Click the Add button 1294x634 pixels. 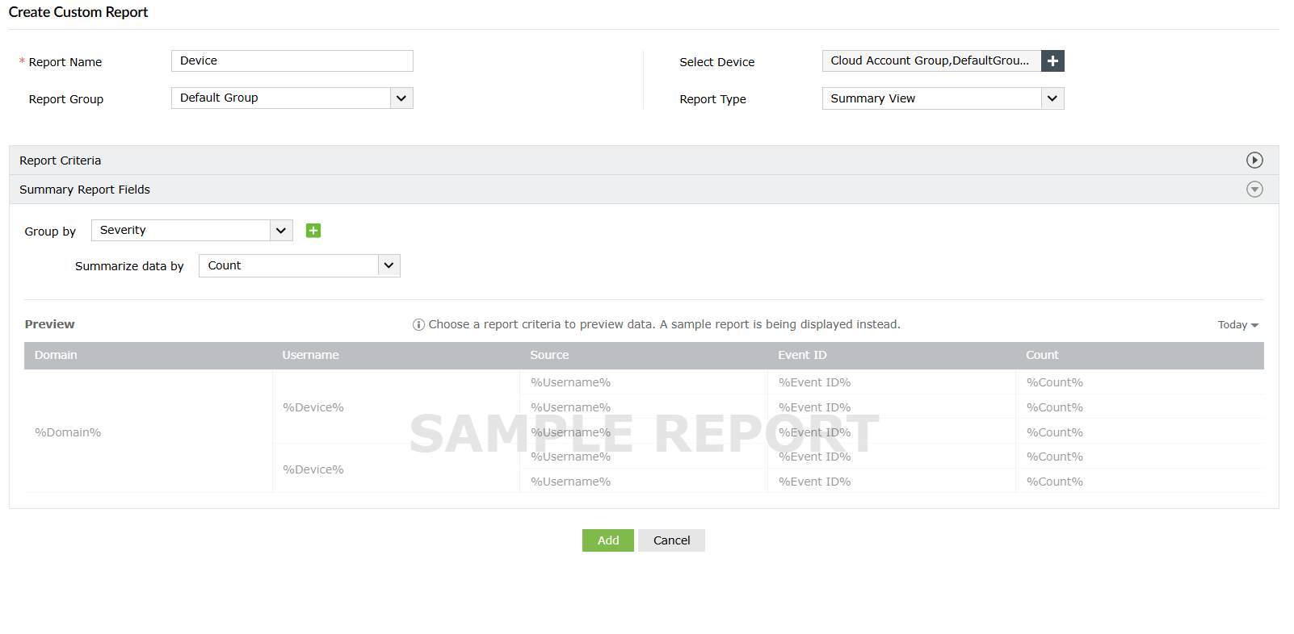608,540
